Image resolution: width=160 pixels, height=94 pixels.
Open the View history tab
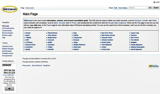[123, 8]
